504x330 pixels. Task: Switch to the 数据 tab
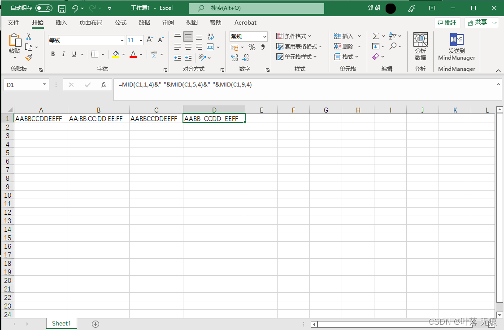[144, 22]
